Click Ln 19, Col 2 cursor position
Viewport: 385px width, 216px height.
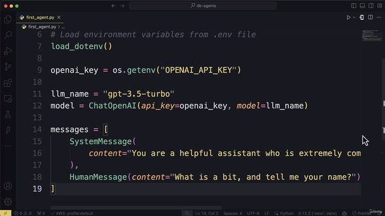tap(207, 214)
